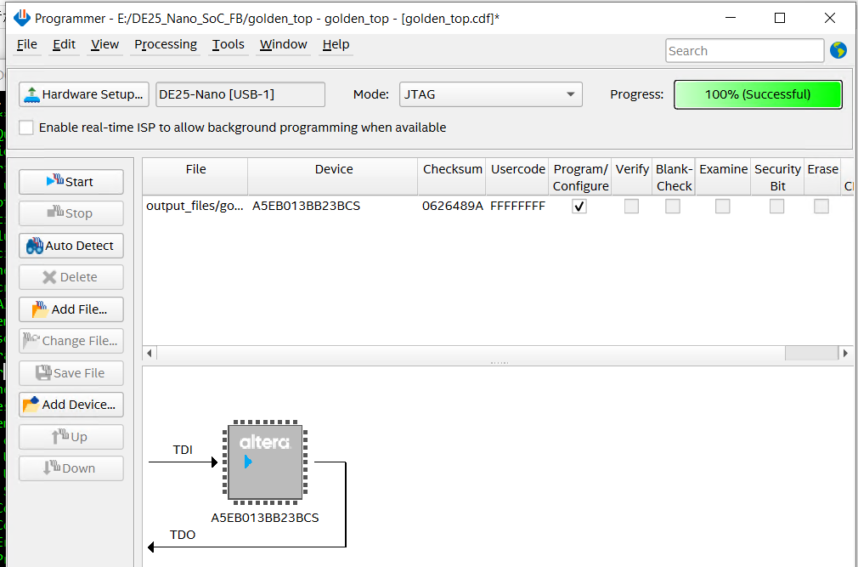Screen dimensions: 858x567
Task: Move selected device Up
Action: pos(71,437)
